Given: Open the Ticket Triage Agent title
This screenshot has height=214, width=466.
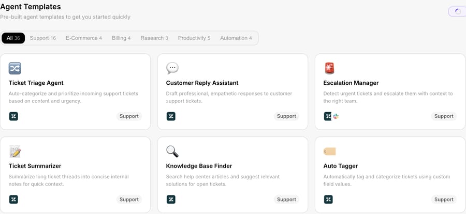Looking at the screenshot, I should click(x=36, y=83).
